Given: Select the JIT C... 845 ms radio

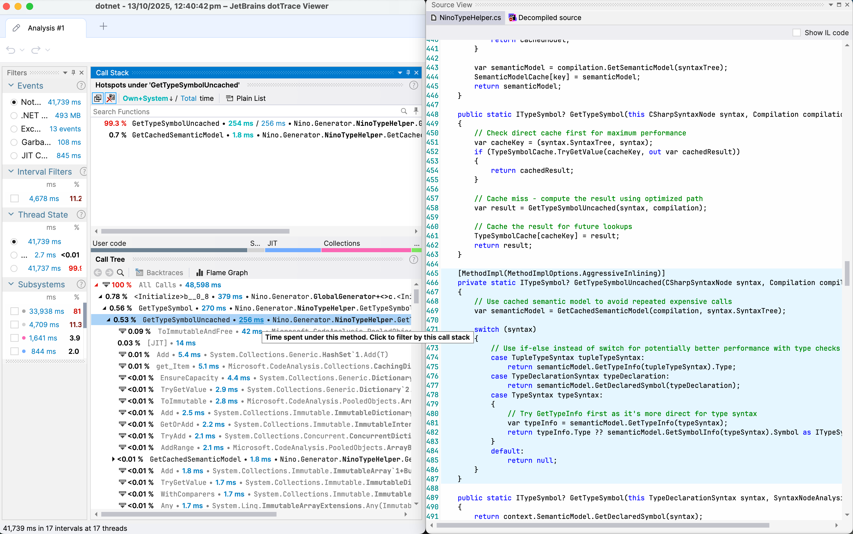Looking at the screenshot, I should [x=14, y=156].
